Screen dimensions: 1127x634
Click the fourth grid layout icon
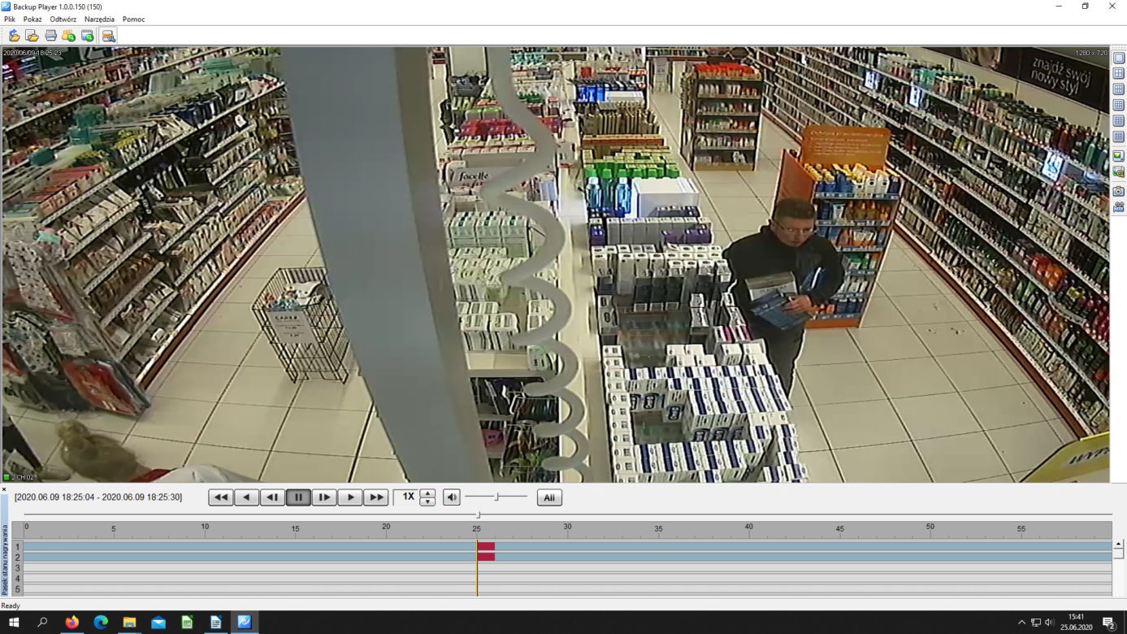click(x=1119, y=105)
